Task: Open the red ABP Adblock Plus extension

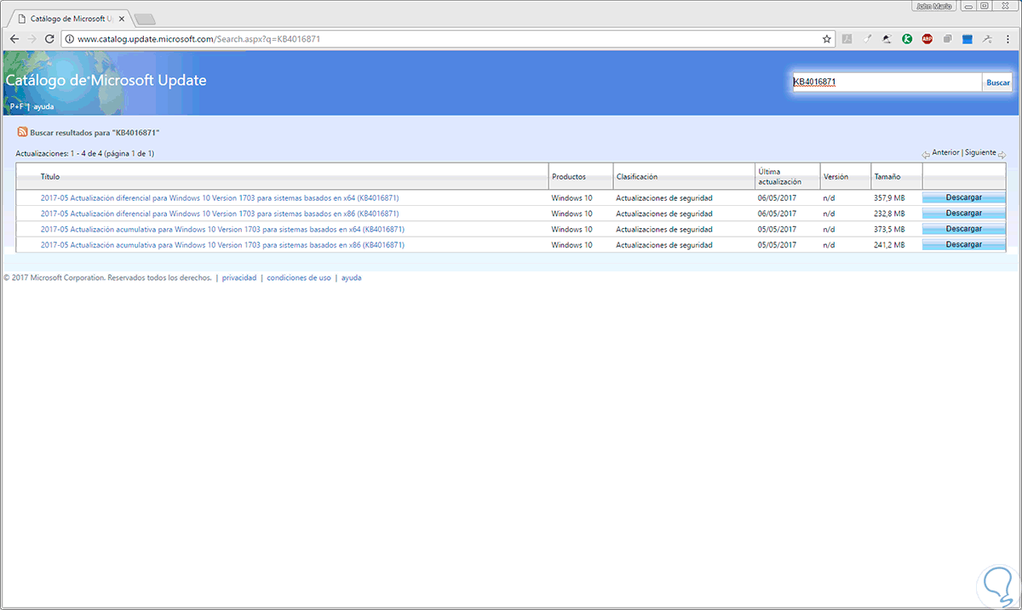Action: coord(927,39)
